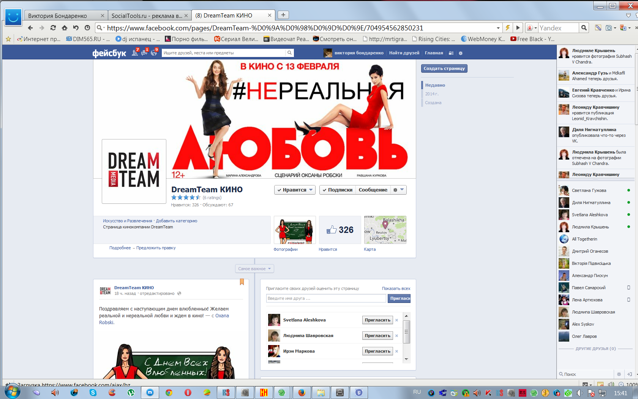Click the Предложить правку link
The image size is (638, 399).
pos(156,248)
